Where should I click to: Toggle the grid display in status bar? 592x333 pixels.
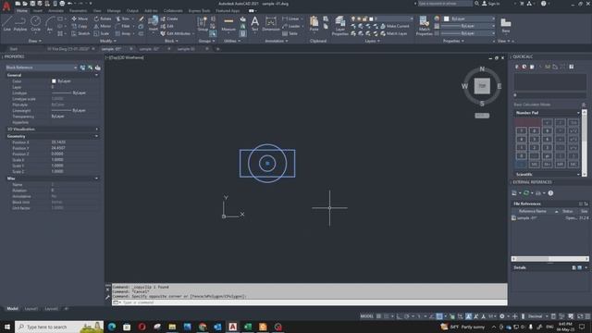[x=378, y=316]
